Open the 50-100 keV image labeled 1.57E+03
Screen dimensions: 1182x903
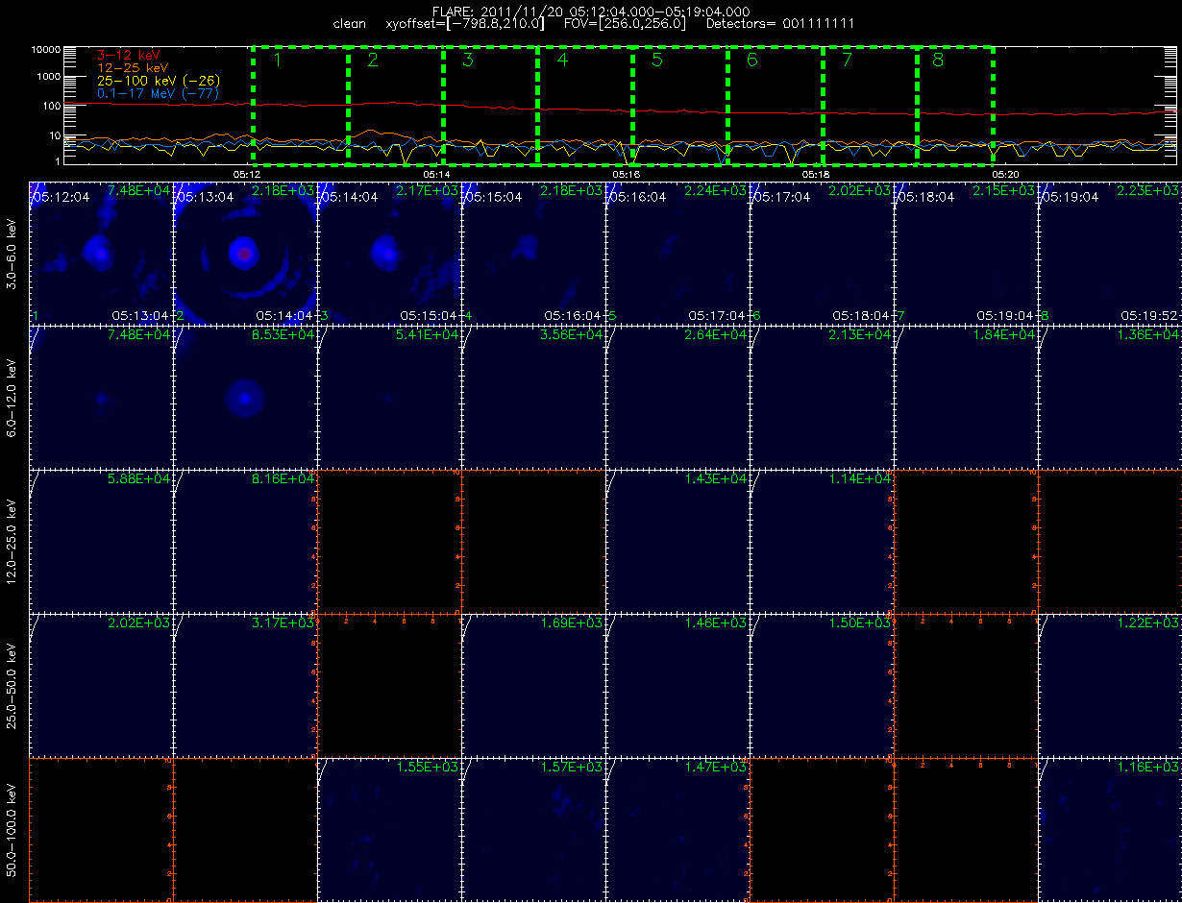533,828
